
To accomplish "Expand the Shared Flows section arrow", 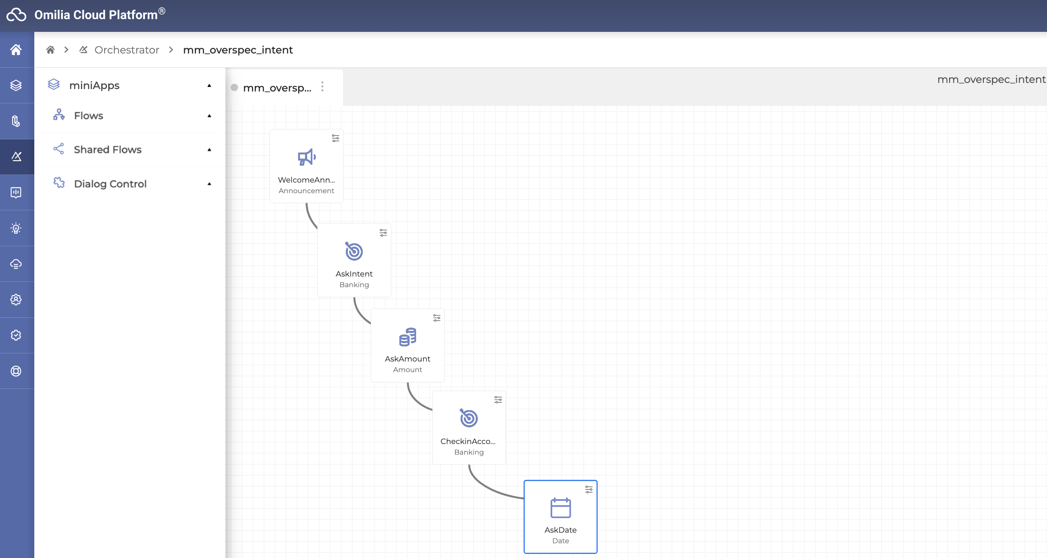I will coord(209,150).
